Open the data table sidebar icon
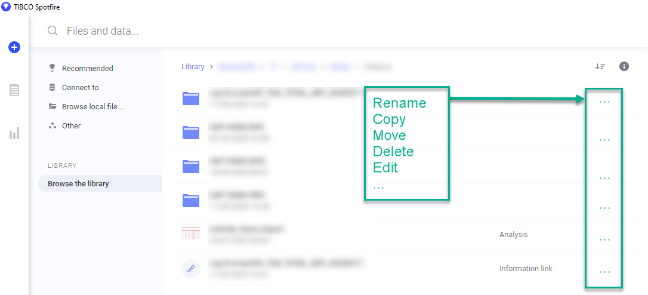Screen dimensions: 648x295 click(x=14, y=90)
